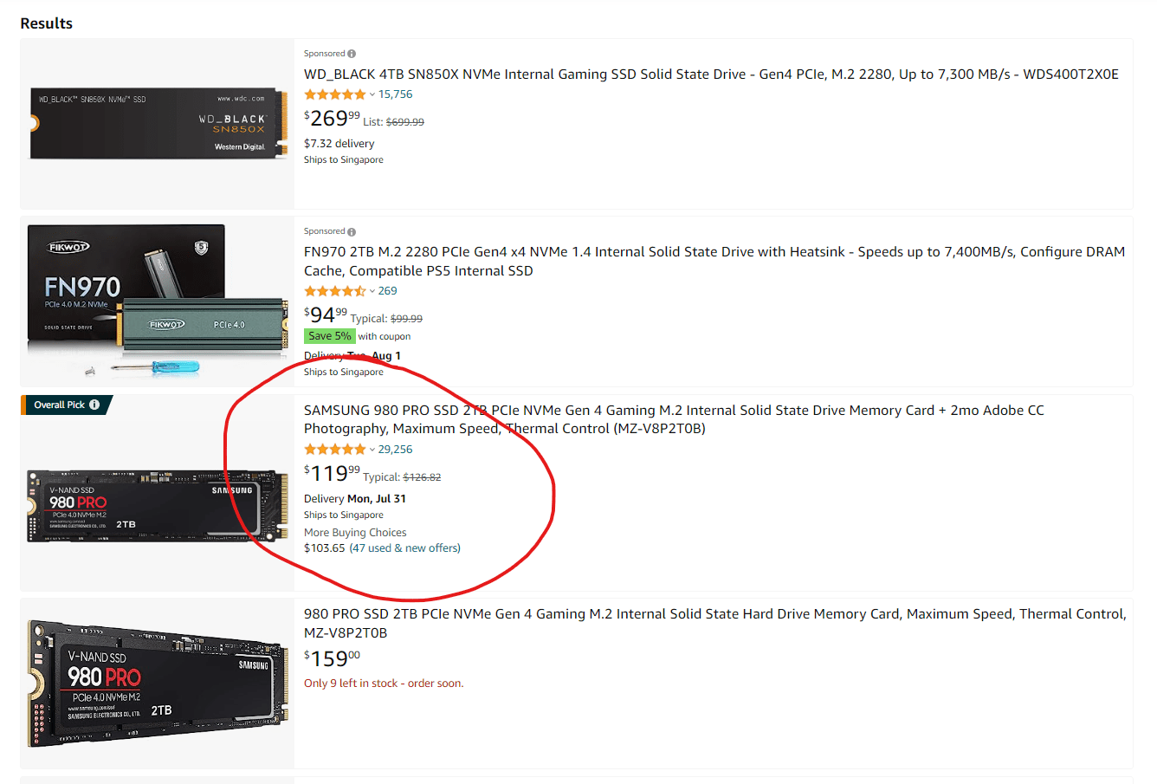The height and width of the screenshot is (784, 1157).
Task: View 47 used and new offers for 980 PRO
Action: point(403,548)
